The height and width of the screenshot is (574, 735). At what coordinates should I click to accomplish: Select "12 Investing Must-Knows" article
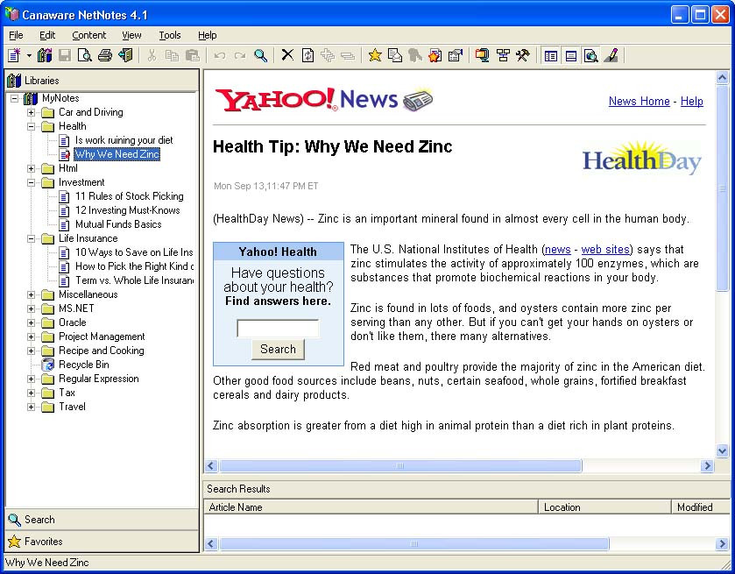click(128, 210)
